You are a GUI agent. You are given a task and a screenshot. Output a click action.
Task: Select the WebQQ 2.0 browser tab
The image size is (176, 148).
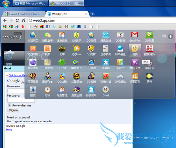pyautogui.click(x=68, y=14)
